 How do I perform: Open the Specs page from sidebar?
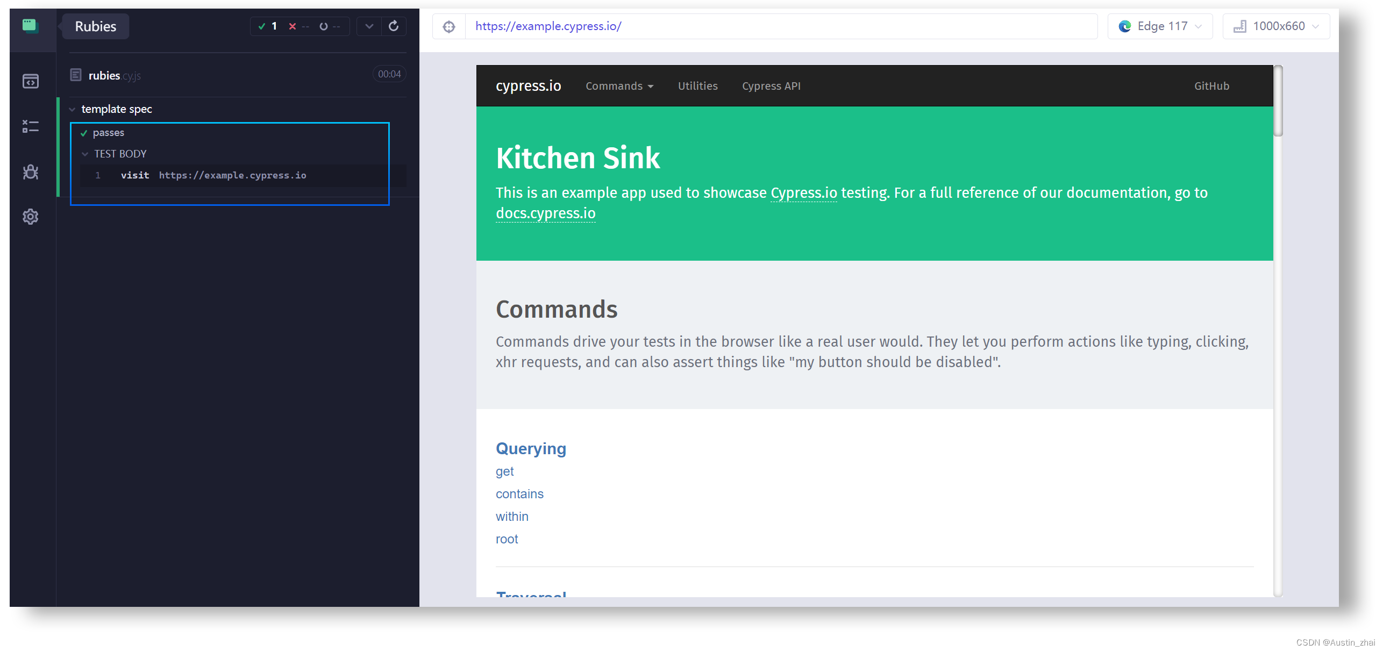pyautogui.click(x=31, y=81)
